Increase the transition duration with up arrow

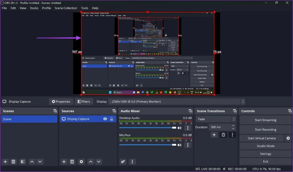coord(233,126)
